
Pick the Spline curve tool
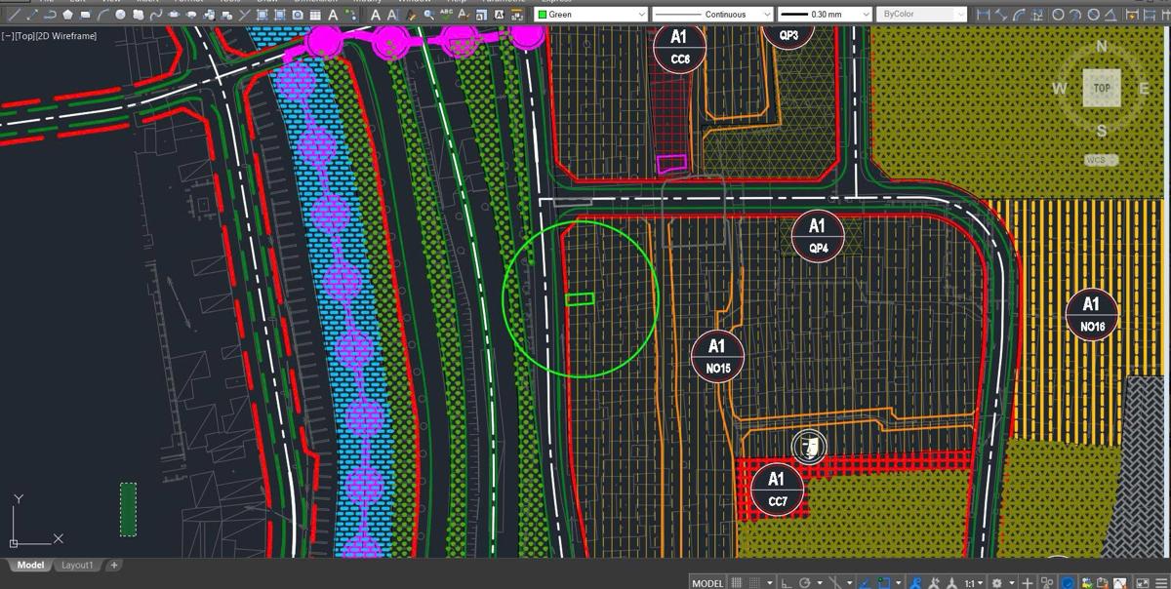[x=155, y=15]
